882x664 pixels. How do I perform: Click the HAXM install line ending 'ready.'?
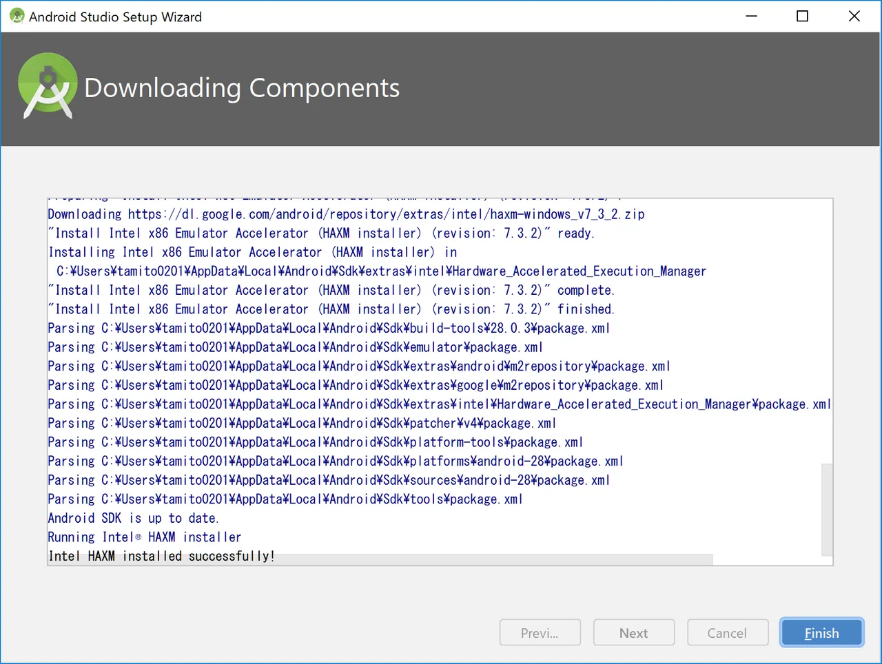[x=321, y=233]
